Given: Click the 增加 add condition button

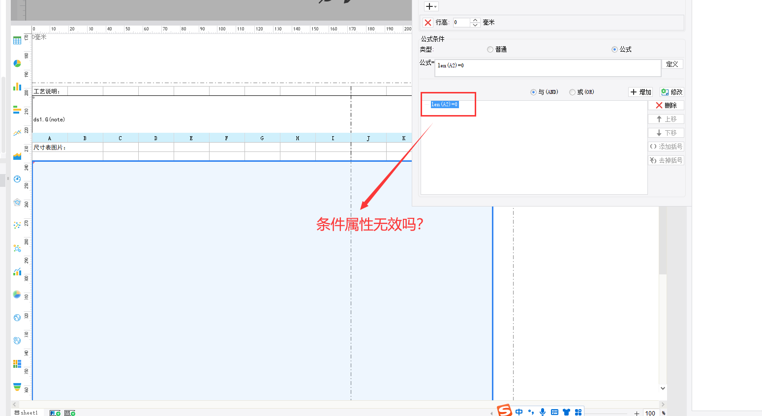Looking at the screenshot, I should tap(640, 92).
